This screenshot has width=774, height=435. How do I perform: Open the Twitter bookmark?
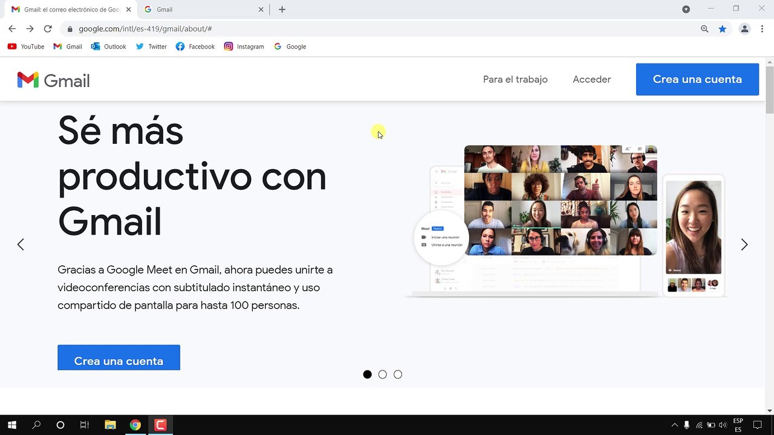pos(151,47)
